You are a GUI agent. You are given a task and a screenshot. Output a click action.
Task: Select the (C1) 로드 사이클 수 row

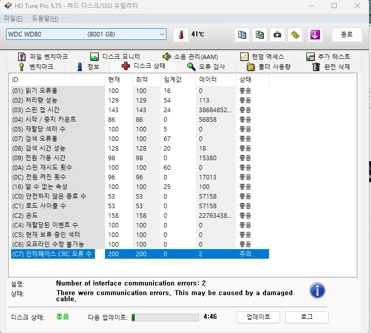pos(140,206)
